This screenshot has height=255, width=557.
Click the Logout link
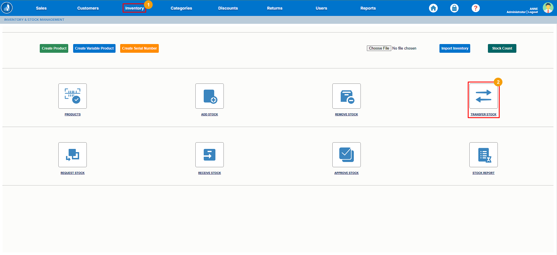point(533,12)
